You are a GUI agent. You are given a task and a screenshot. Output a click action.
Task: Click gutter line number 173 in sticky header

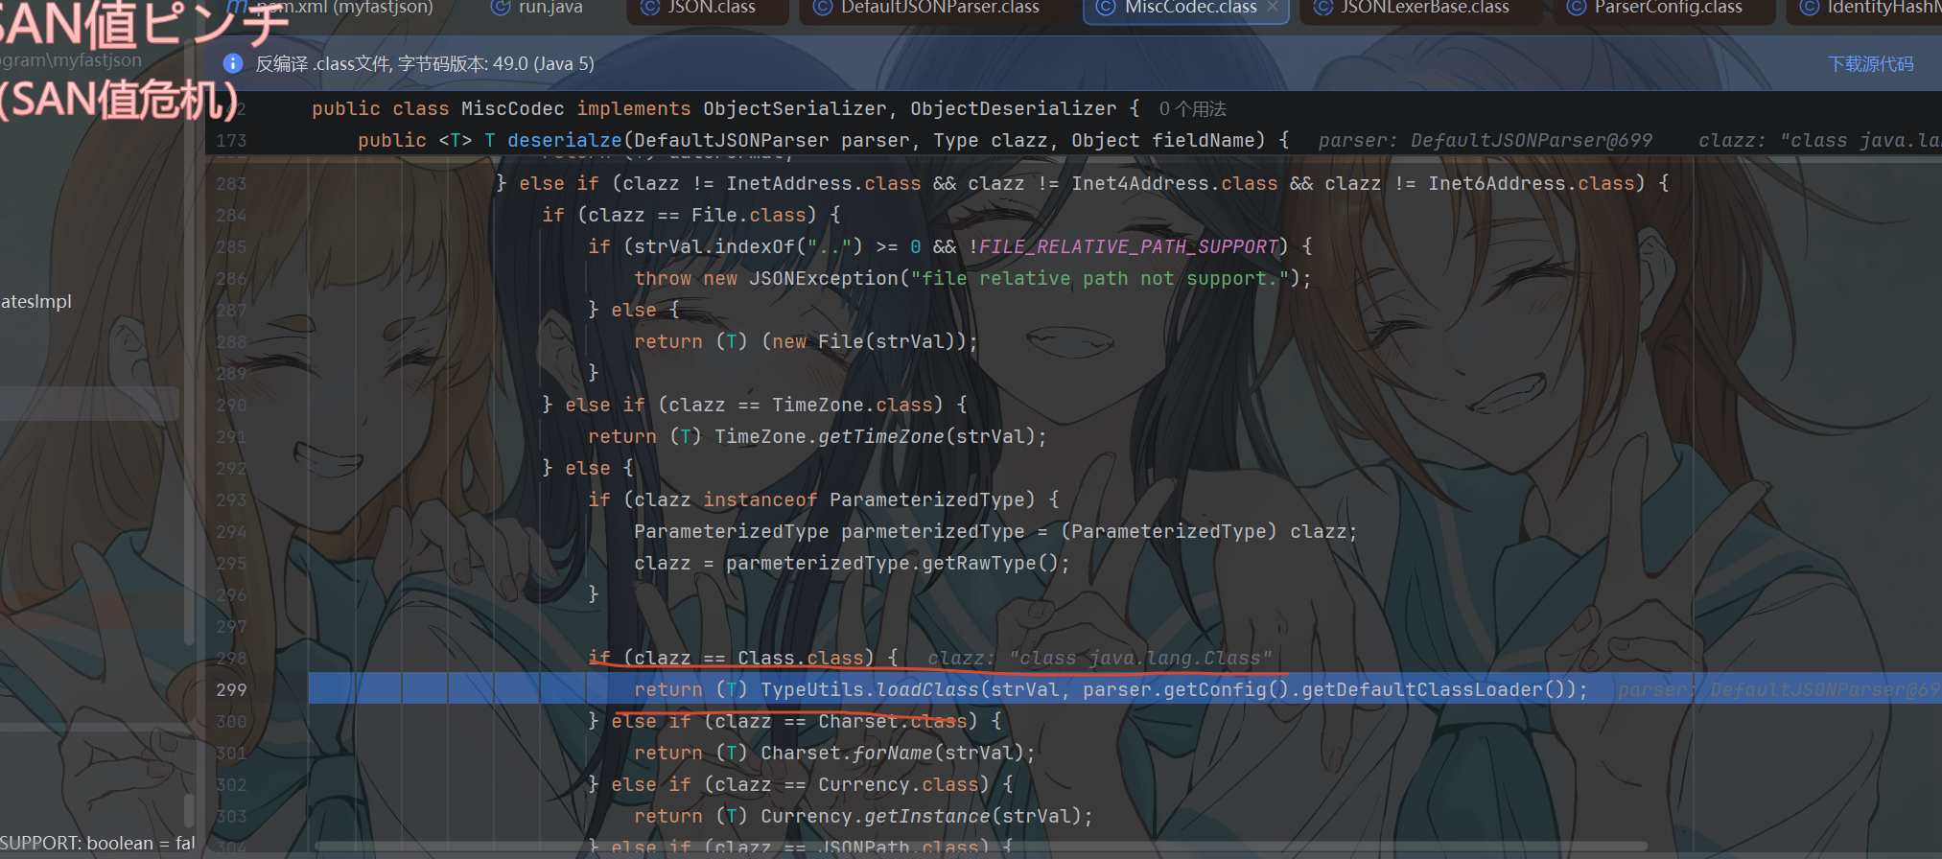tap(231, 141)
